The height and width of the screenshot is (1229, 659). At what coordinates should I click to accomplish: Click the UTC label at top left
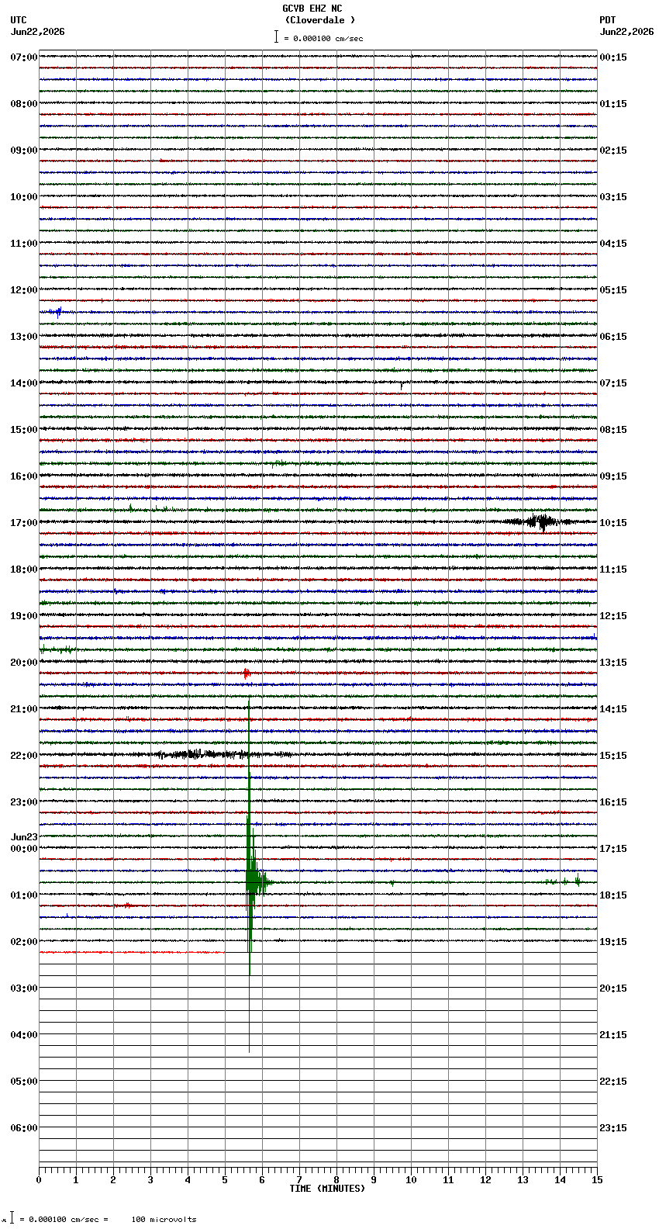pyautogui.click(x=19, y=20)
